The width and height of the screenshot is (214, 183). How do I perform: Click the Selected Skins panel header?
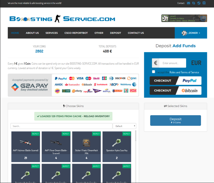[175, 106]
